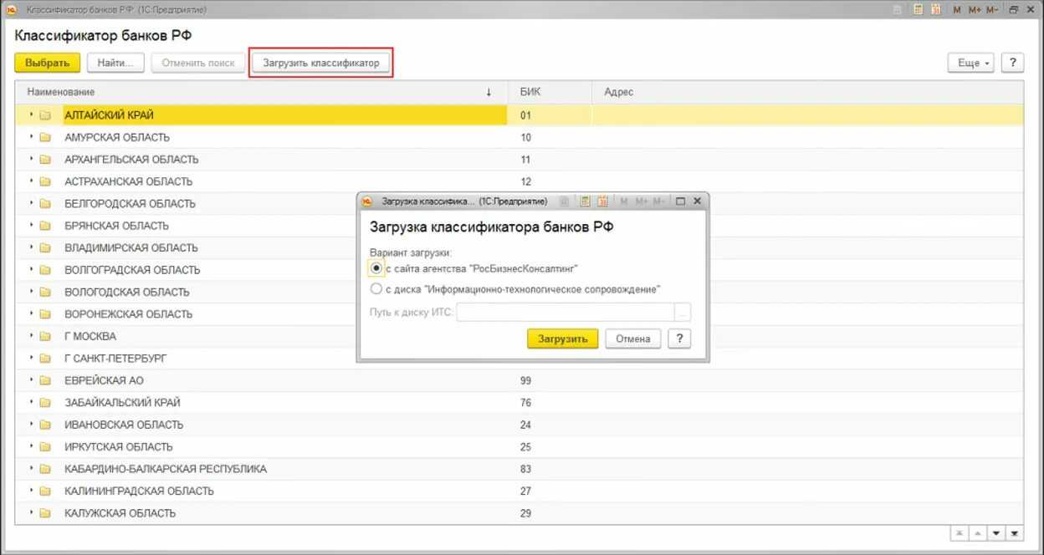Viewport: 1044px width, 555px height.
Task: Jump to last list row using bottom arrow
Action: pyautogui.click(x=1014, y=533)
